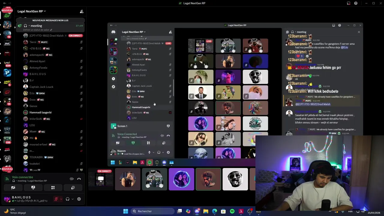Toggle deafen headphones next to BAHLOUS
This screenshot has height=216, width=384.
(67, 199)
